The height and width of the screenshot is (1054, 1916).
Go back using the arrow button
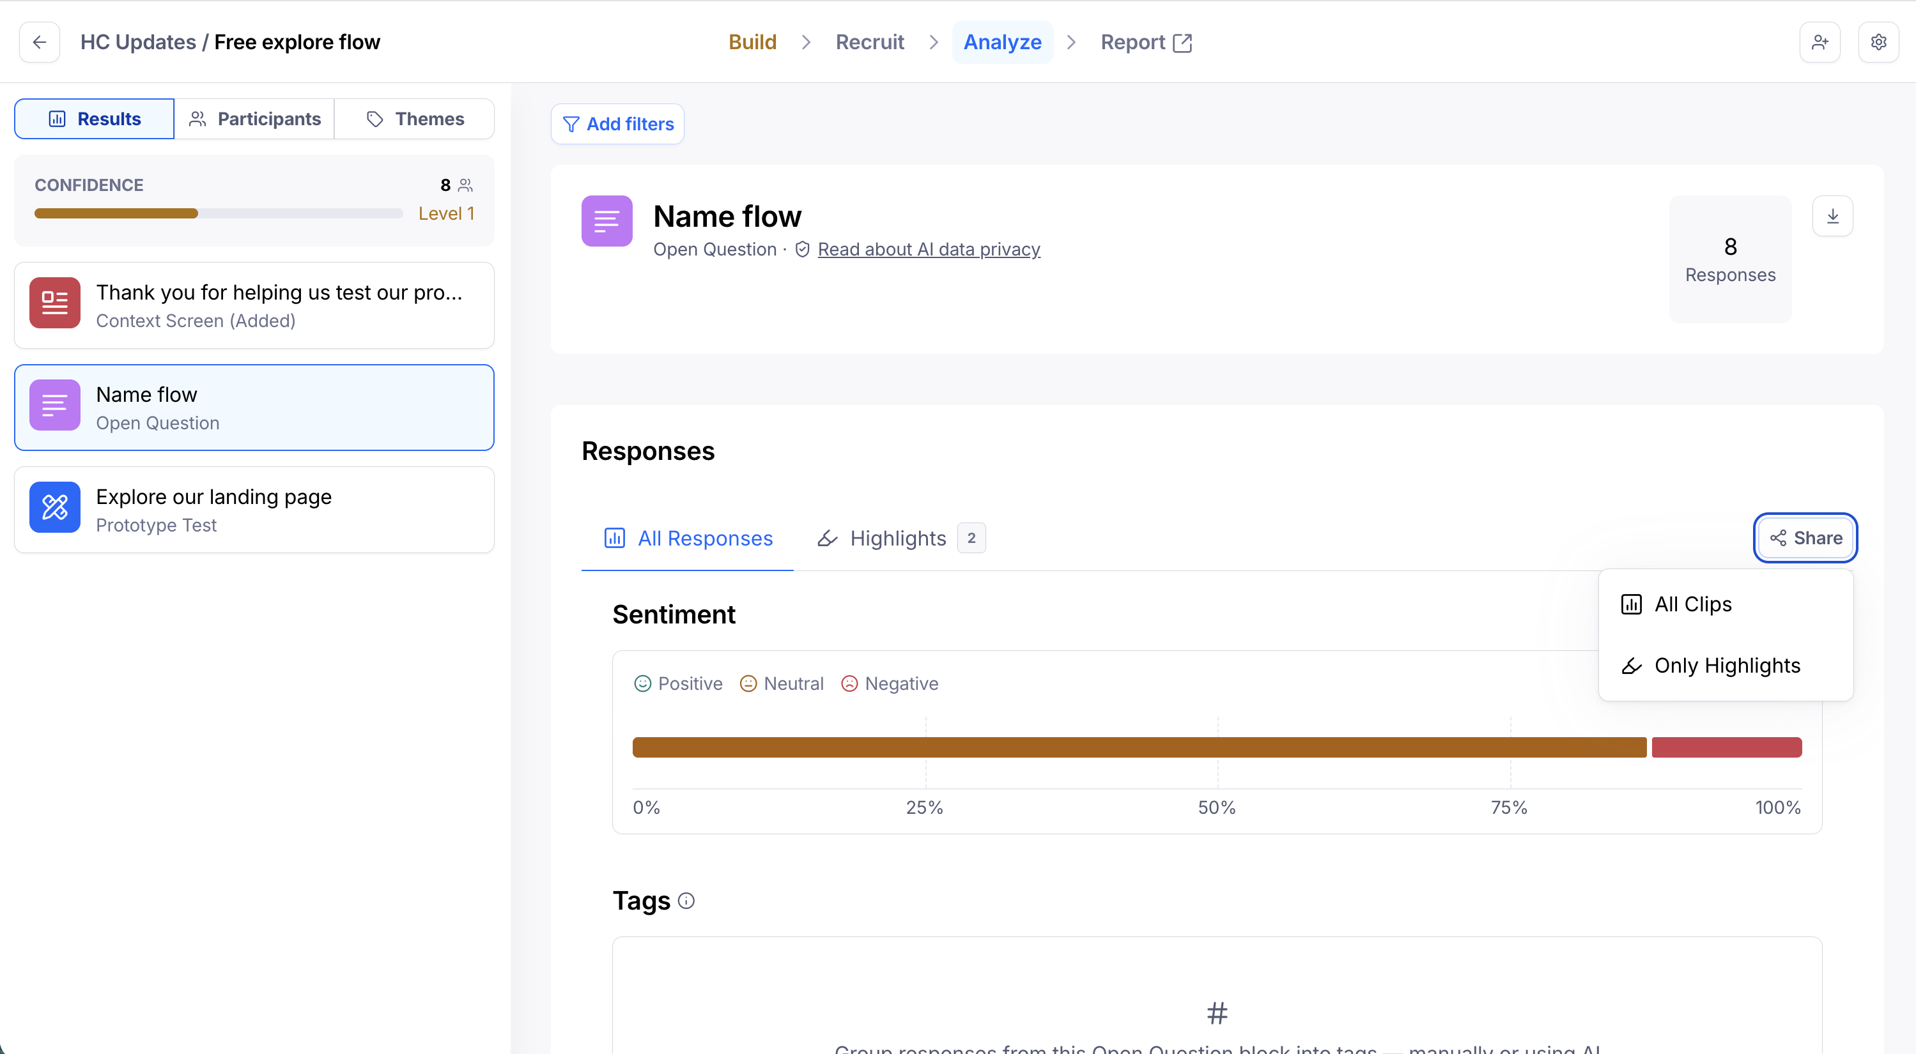[40, 42]
